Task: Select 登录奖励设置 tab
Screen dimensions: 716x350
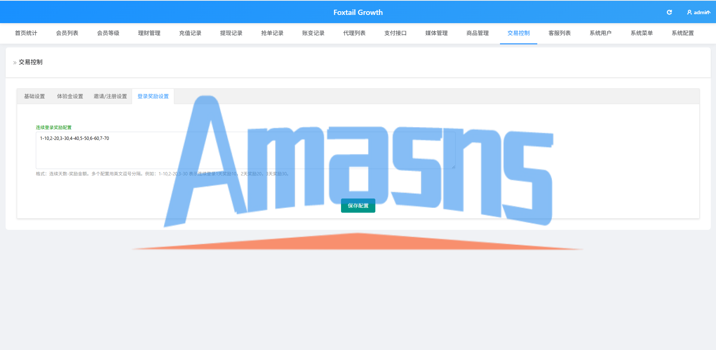Action: 153,96
